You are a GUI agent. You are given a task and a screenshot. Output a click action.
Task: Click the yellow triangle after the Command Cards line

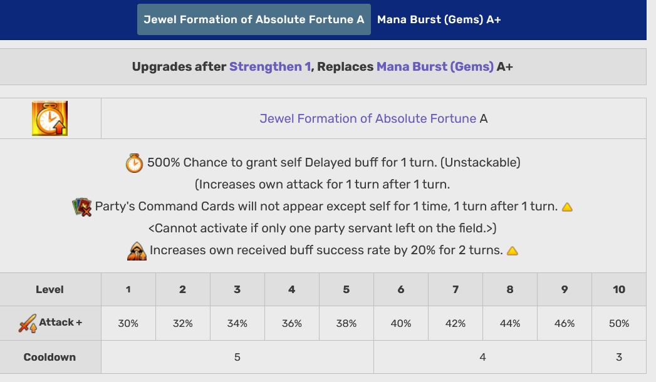567,207
